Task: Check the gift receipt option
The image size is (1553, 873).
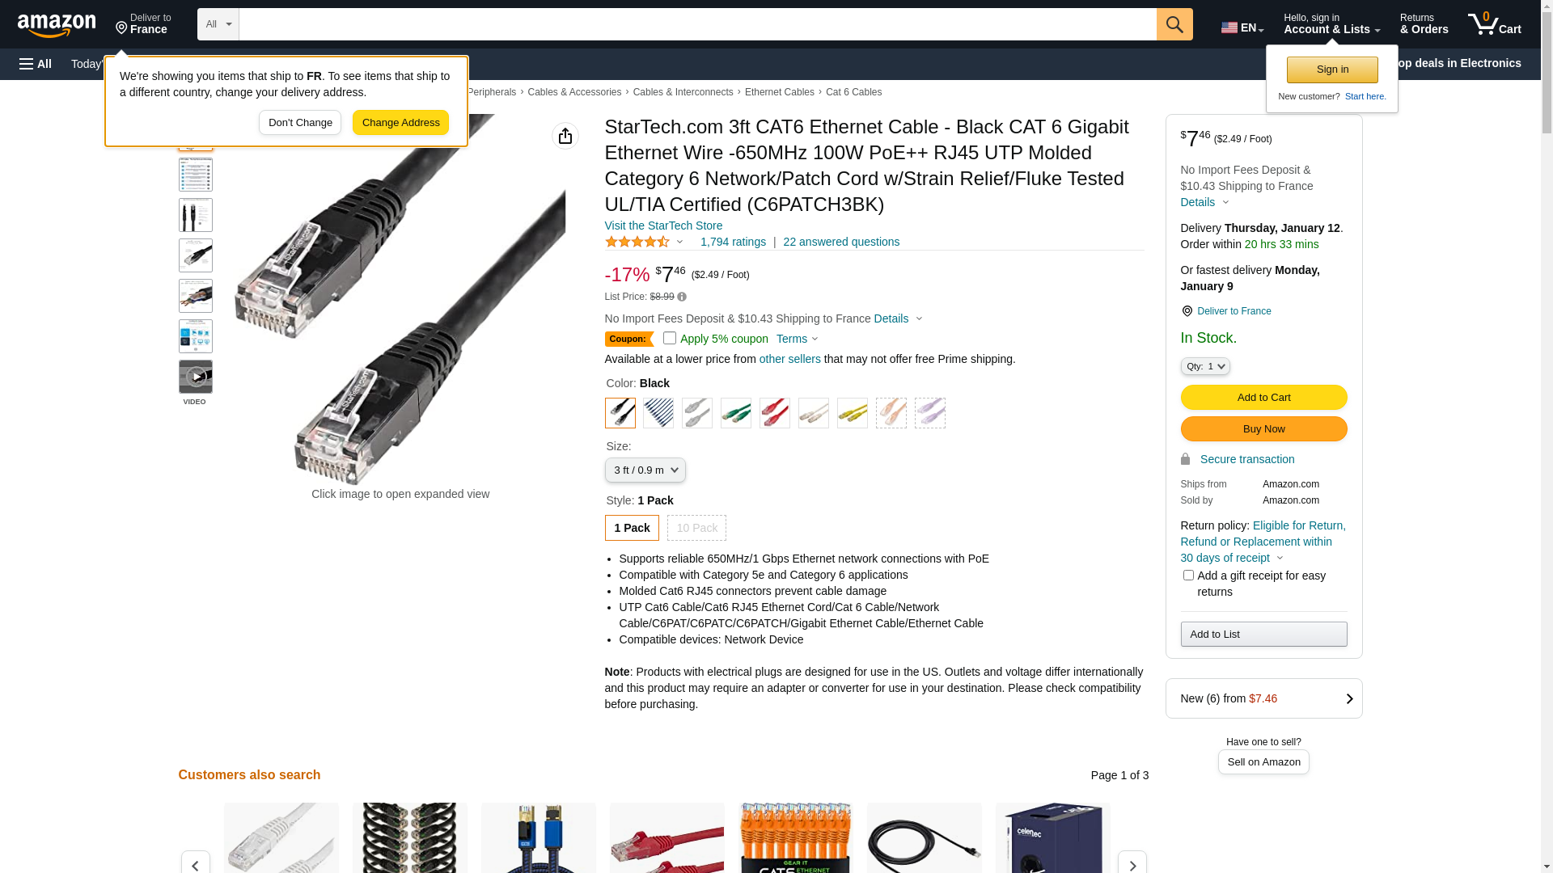Action: tap(1188, 576)
